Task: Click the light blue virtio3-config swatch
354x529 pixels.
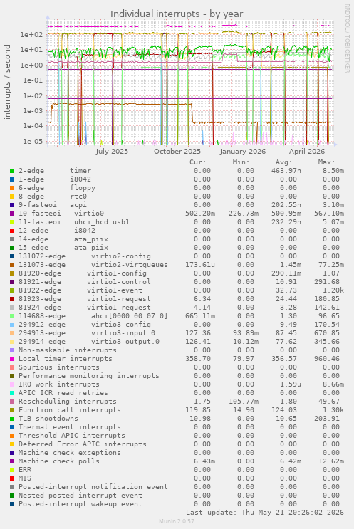Action: pyautogui.click(x=12, y=325)
